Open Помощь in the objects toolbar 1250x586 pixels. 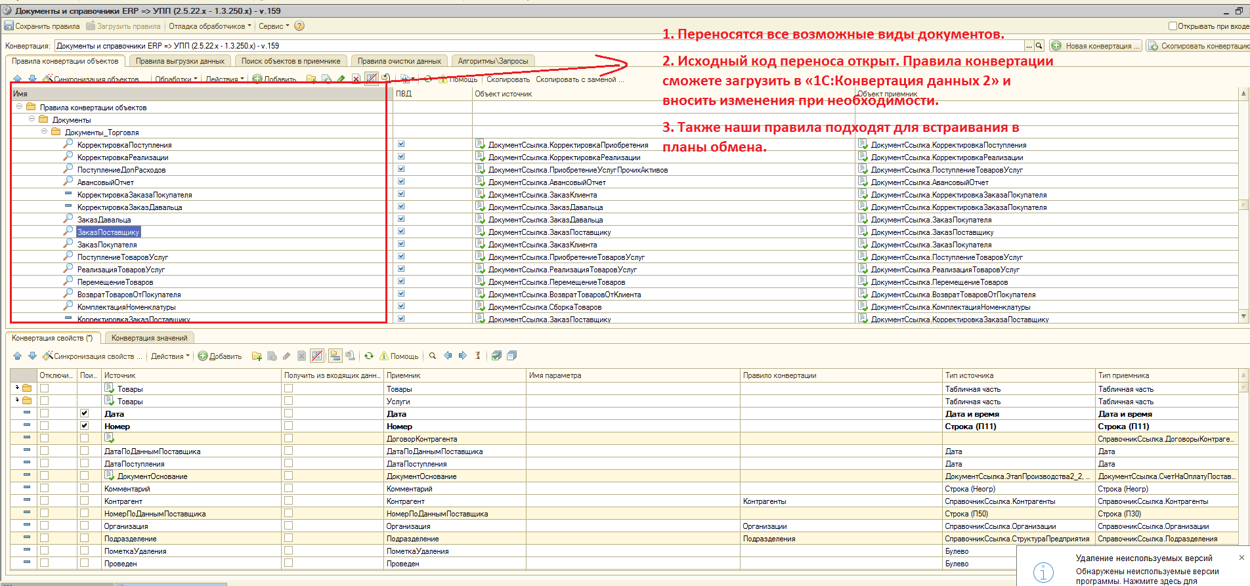pyautogui.click(x=458, y=79)
